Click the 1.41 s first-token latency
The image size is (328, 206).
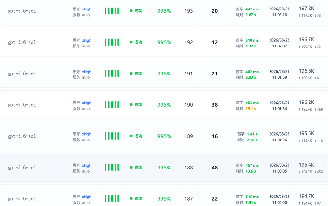(252, 134)
